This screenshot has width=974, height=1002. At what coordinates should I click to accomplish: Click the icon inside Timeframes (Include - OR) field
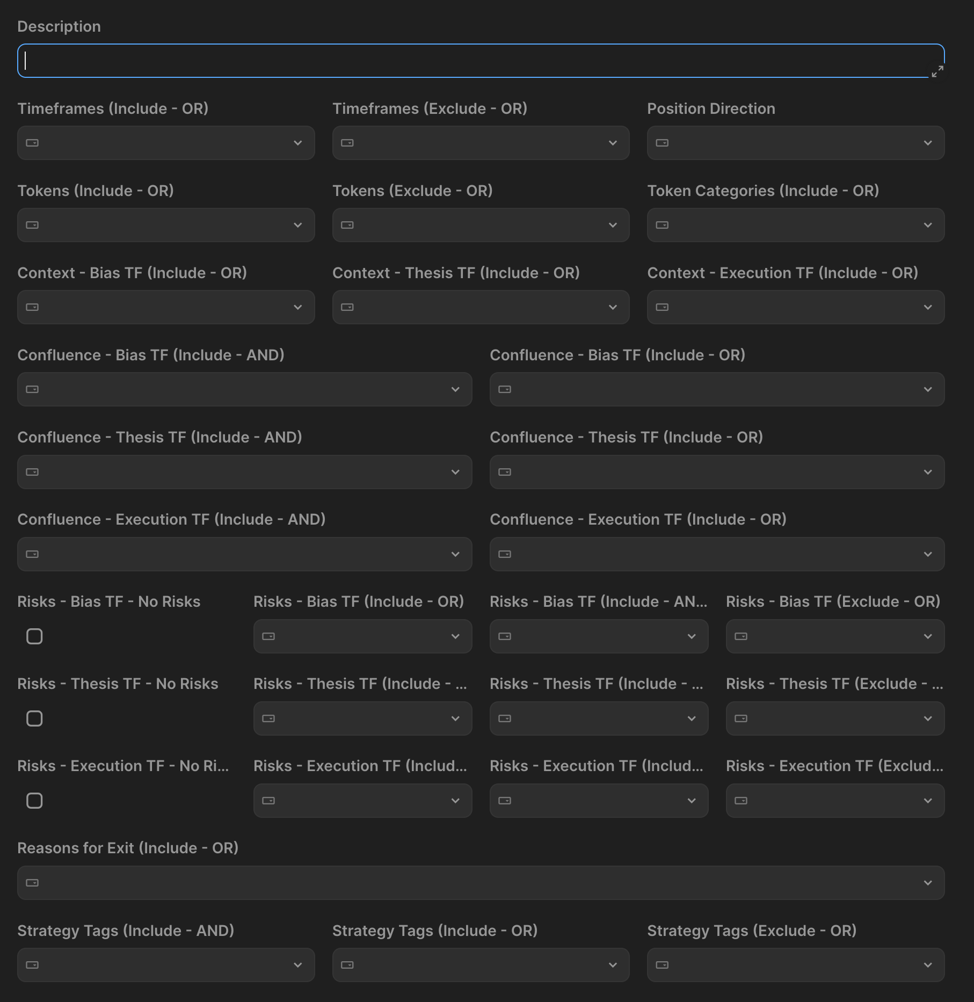(x=33, y=143)
